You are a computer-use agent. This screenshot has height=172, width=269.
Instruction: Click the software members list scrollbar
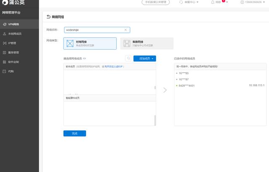155,87
